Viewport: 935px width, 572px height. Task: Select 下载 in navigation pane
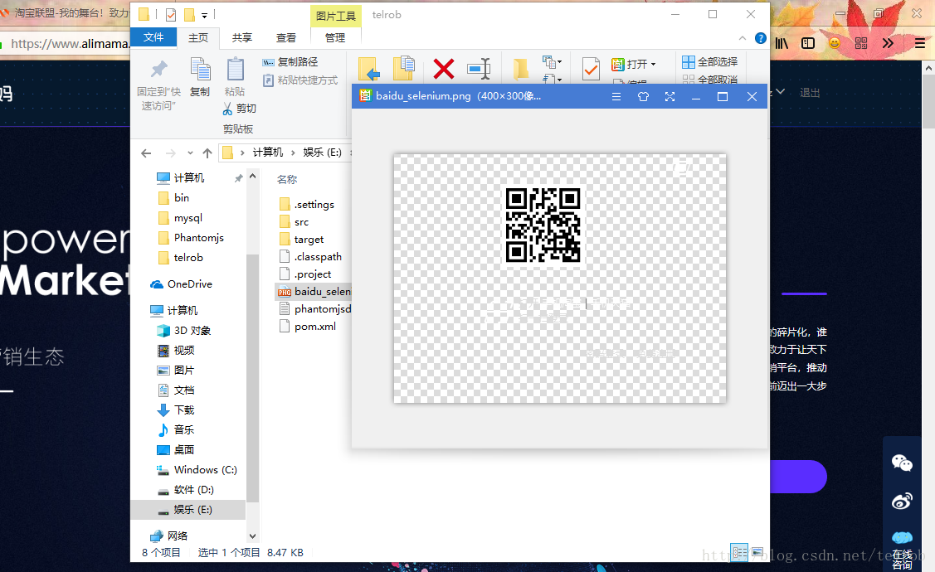click(176, 410)
